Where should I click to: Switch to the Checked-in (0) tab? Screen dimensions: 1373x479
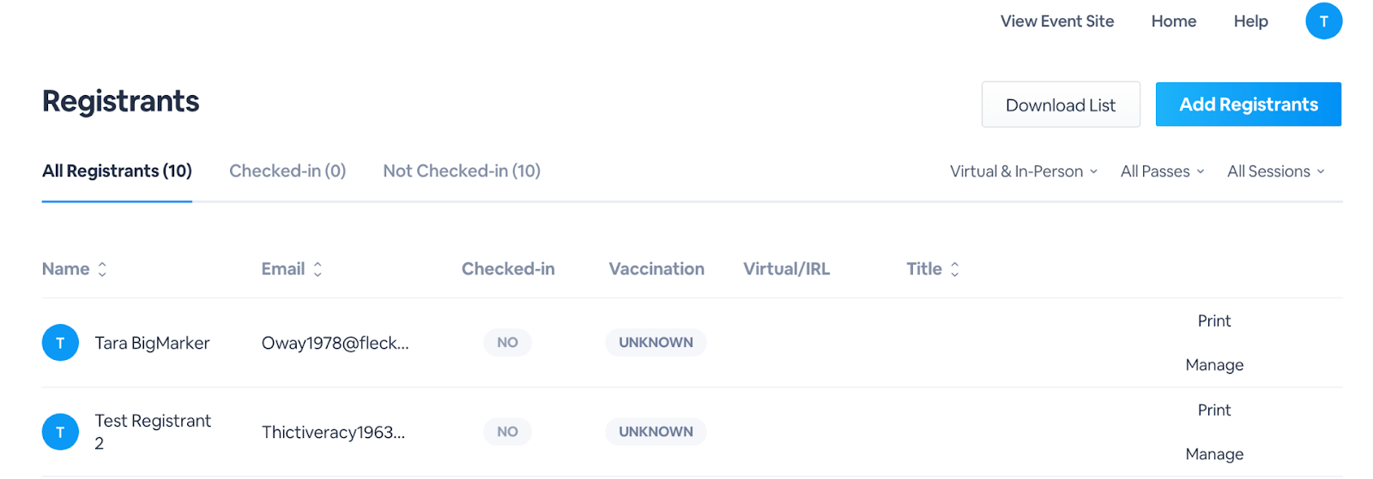click(287, 171)
